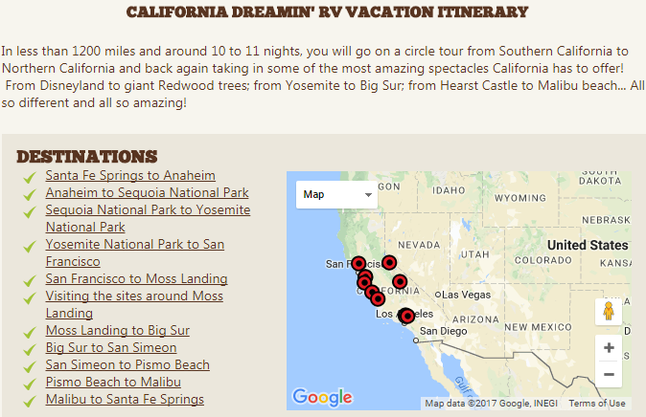Click the Google logo on the map

coord(323,397)
